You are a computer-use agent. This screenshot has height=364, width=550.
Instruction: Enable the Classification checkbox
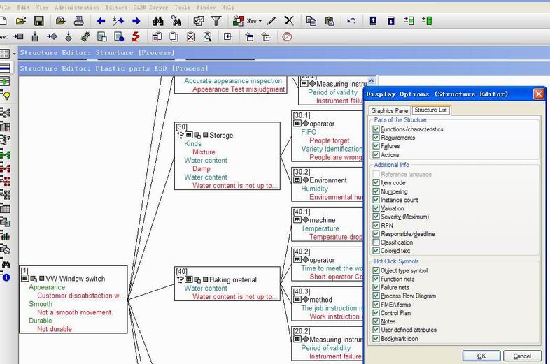pyautogui.click(x=376, y=242)
